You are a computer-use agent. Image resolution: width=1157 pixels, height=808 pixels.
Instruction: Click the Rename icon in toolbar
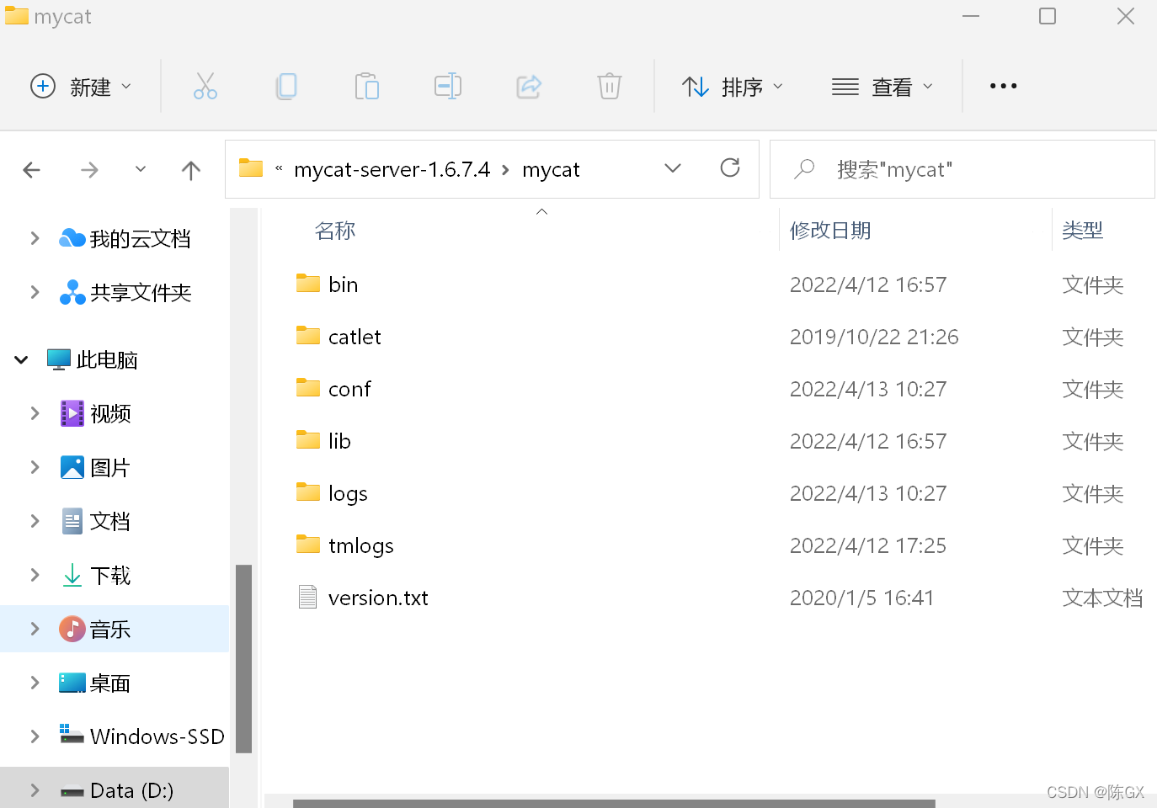pyautogui.click(x=447, y=86)
